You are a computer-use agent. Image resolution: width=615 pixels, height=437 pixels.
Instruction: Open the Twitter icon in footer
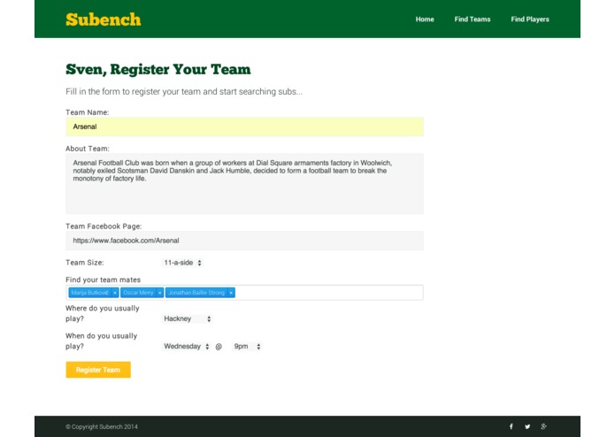pyautogui.click(x=527, y=426)
